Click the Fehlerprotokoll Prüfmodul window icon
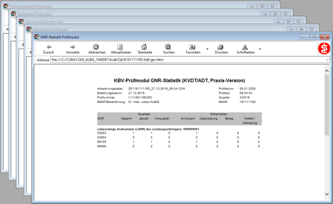Image resolution: width=333 pixels, height=204 pixels. tap(6, 6)
